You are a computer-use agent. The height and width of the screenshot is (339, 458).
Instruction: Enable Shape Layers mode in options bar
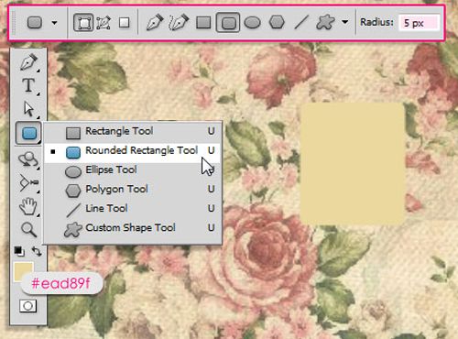point(83,22)
